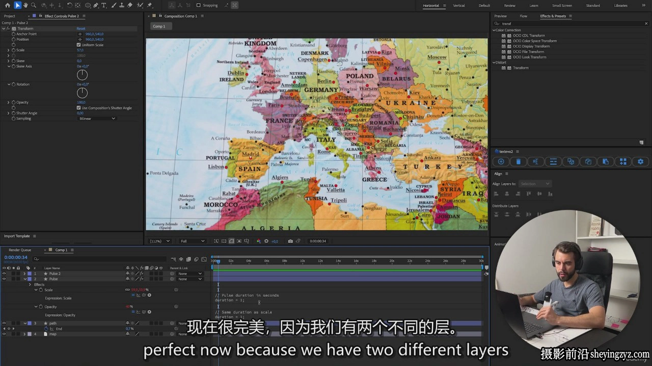652x366 pixels.
Task: Click the current time 0:00:00:34 display
Action: [x=16, y=257]
